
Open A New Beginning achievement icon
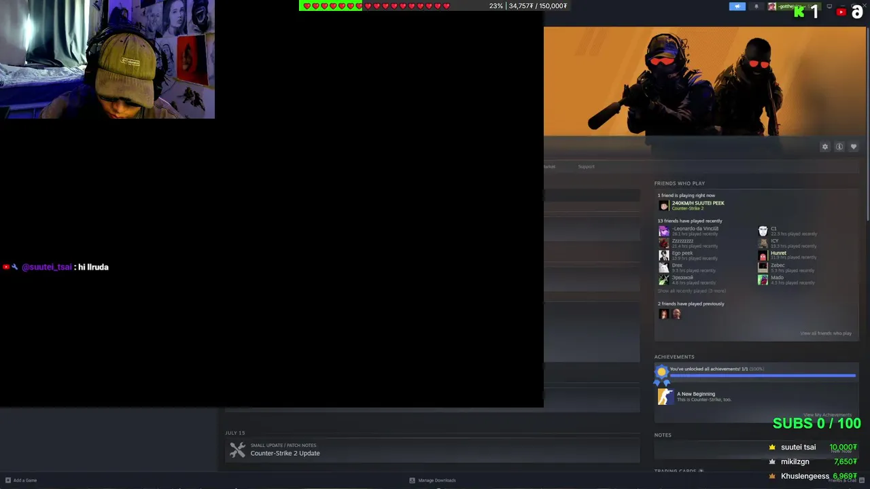click(665, 397)
